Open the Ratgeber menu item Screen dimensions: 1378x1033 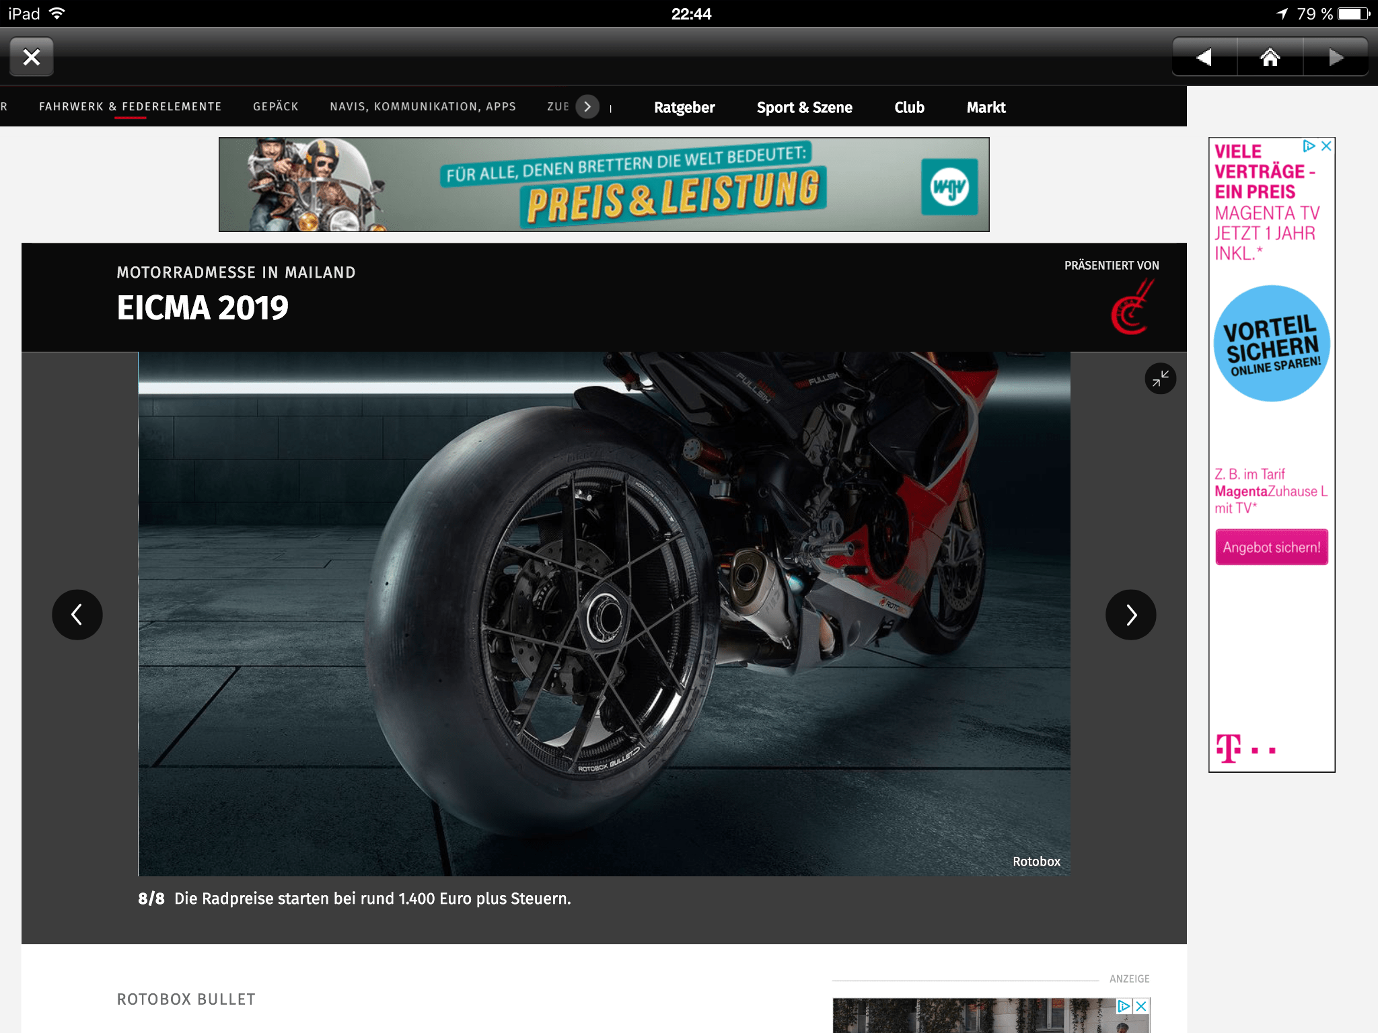[x=684, y=107]
